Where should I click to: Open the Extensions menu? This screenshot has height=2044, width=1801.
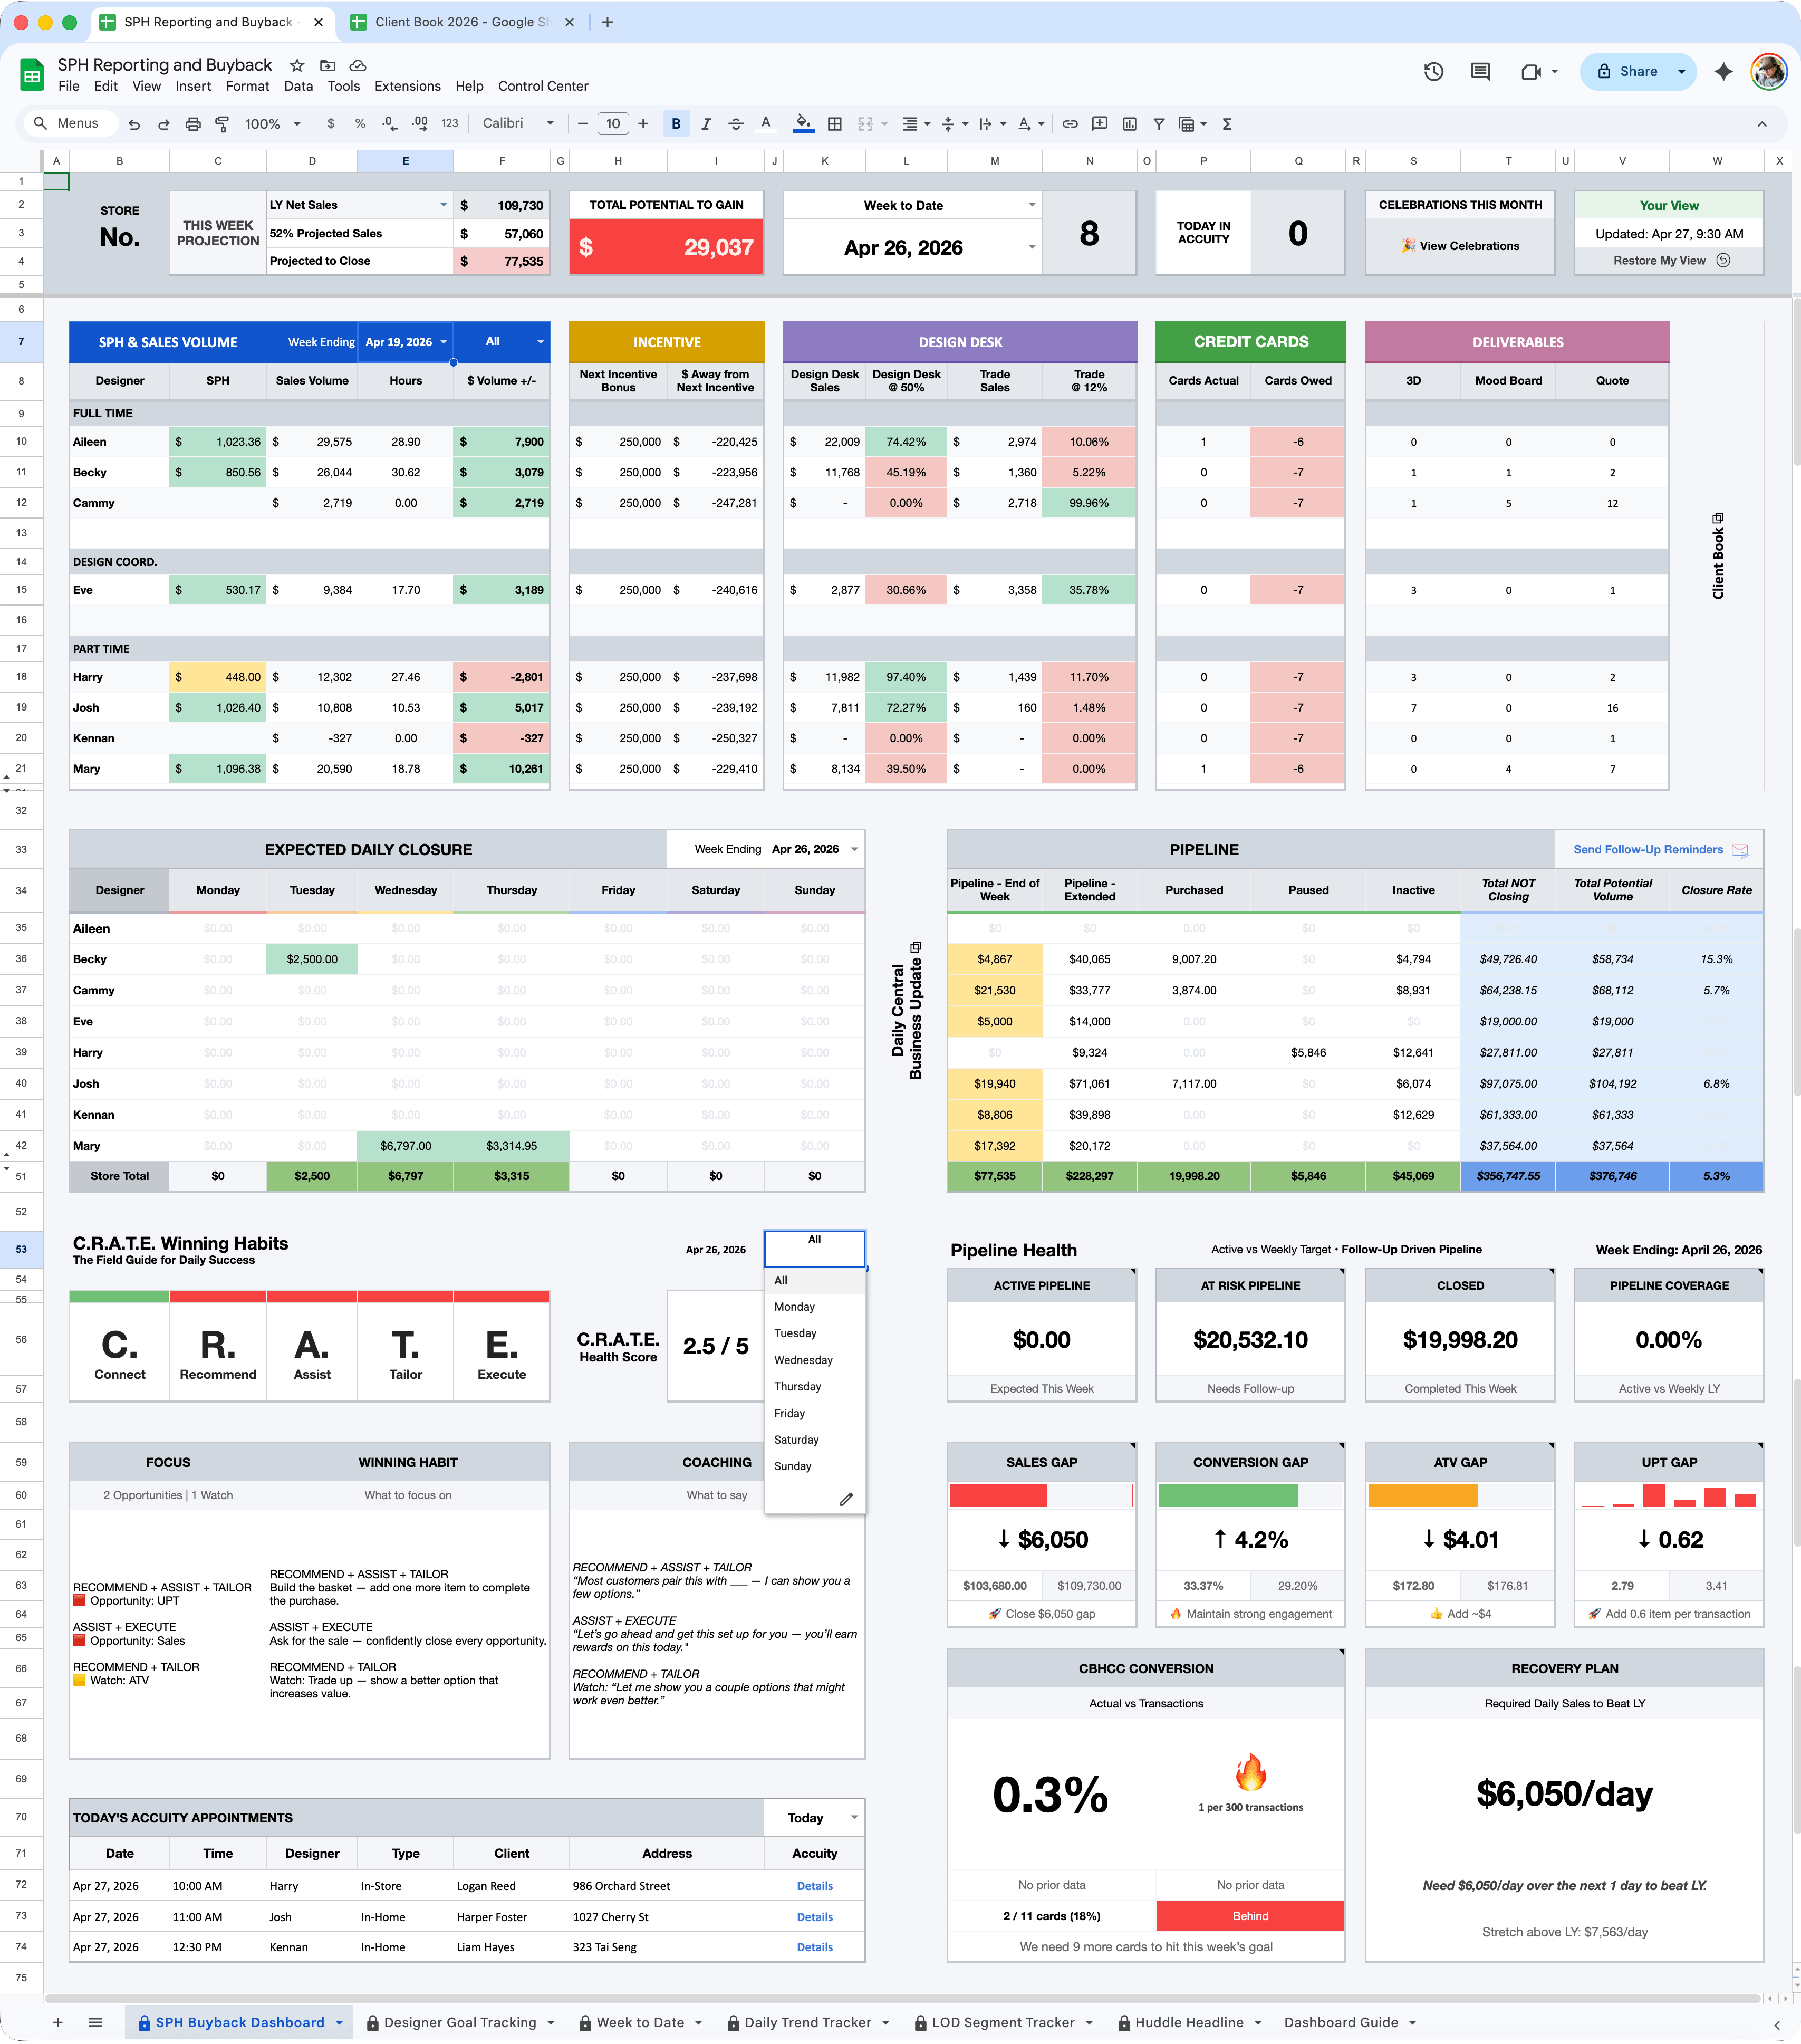pos(407,86)
